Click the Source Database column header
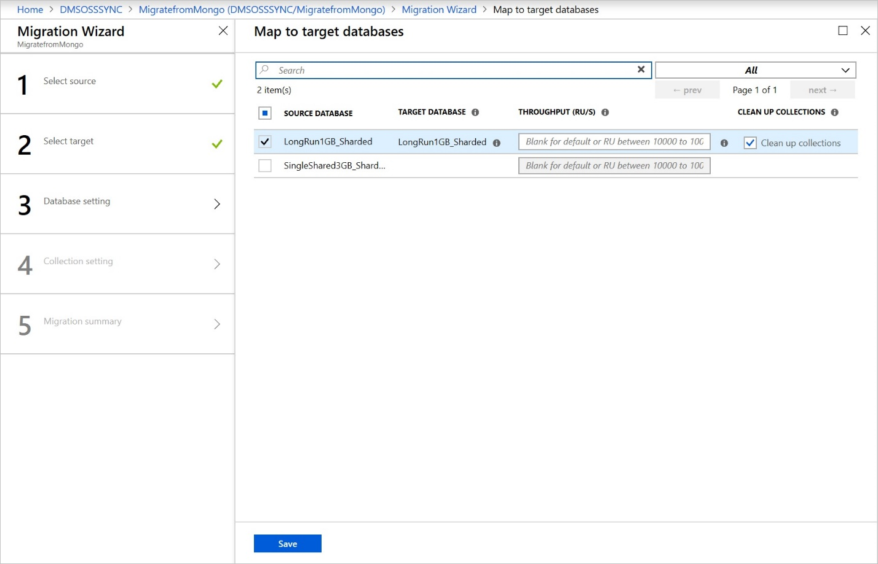The width and height of the screenshot is (878, 564). point(318,114)
